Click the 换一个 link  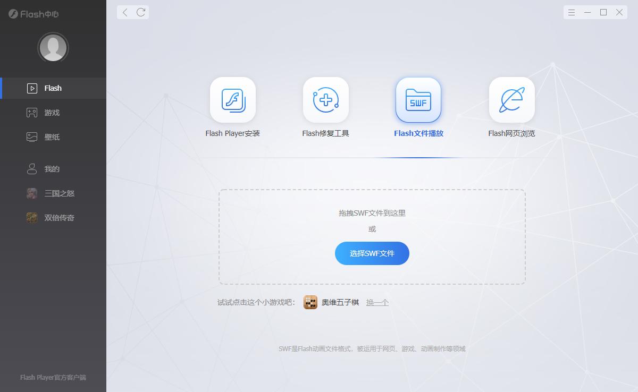(x=377, y=302)
